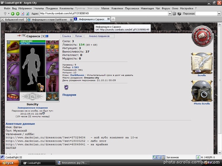Click the green health bar 1262/1262
Viewport: 222px width, 166px height.
(x=33, y=41)
